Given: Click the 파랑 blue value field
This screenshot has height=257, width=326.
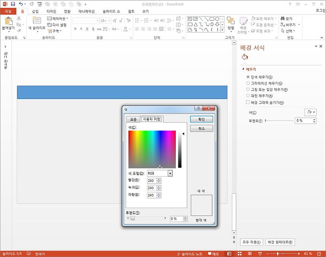Looking at the screenshot, I should 152,195.
